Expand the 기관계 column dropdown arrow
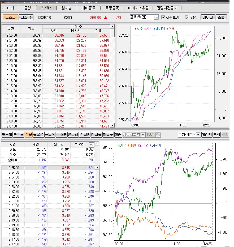The width and height of the screenshot is (234, 247). point(92,145)
